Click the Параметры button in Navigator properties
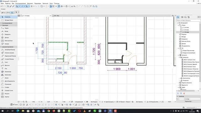 point(188,101)
